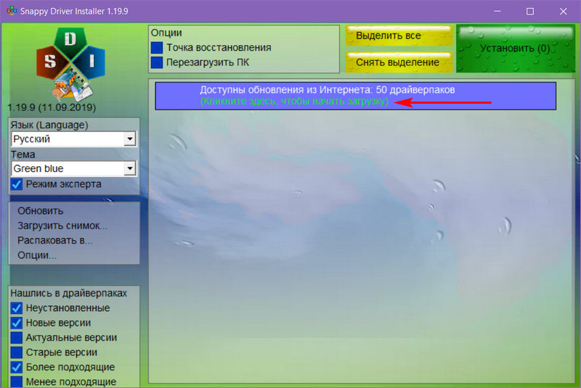Uncheck the Неустановленные filter
The image size is (581, 388).
pos(16,308)
